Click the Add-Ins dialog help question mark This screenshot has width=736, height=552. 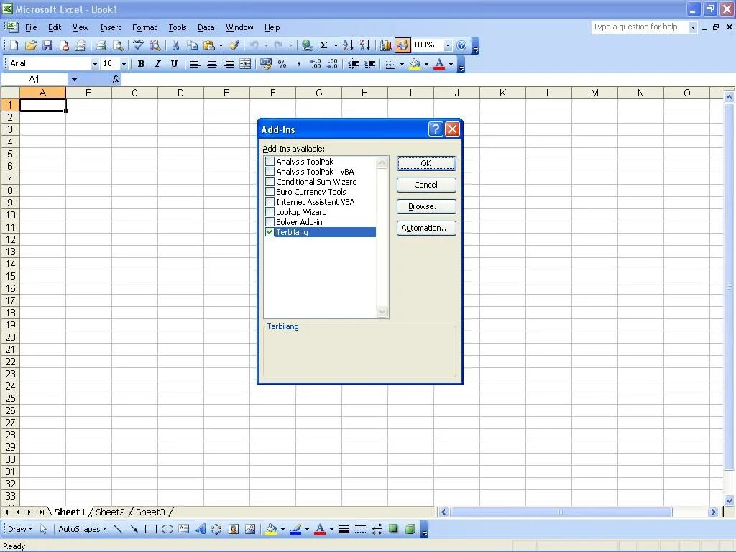coord(436,129)
